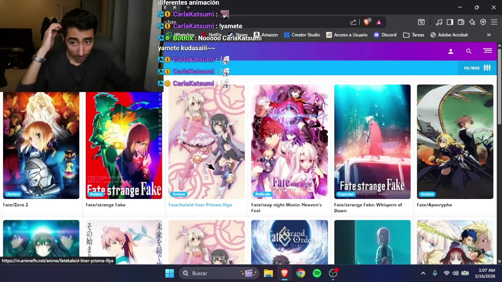Click the Fate/strange Fake: Whispers of Dawn title
The image size is (502, 282).
[x=368, y=208]
